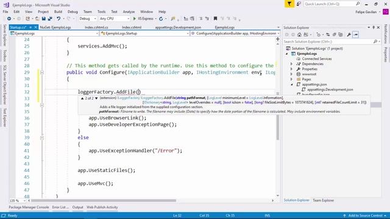390x219 pixels.
Task: Open the Output tab
Action: click(x=77, y=207)
